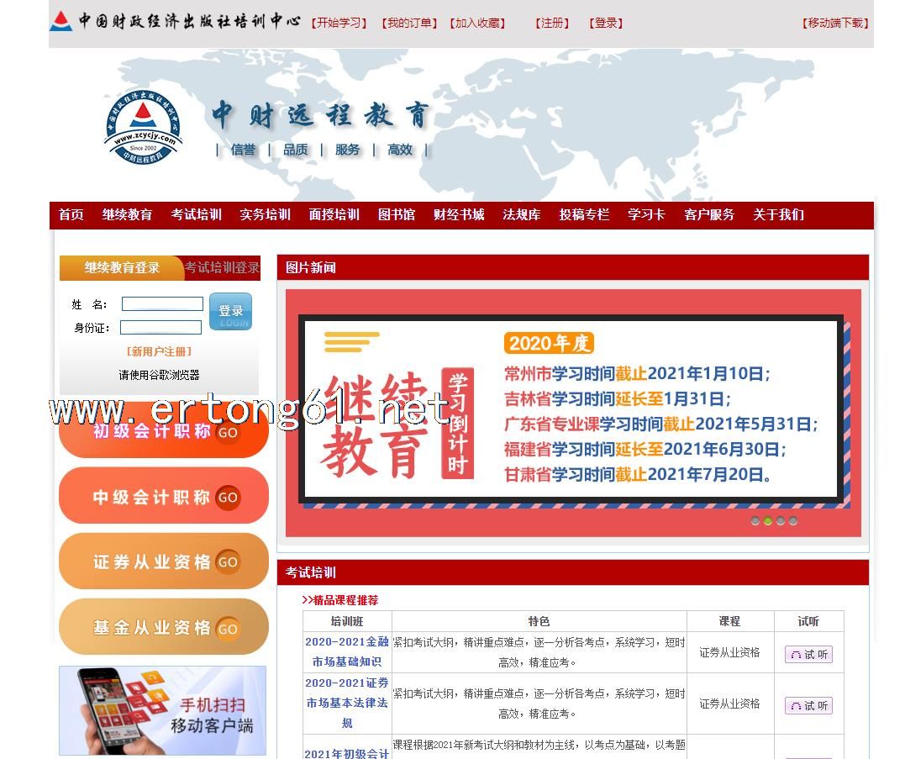Open 中级会计职称 GO banner
The height and width of the screenshot is (759, 905).
pyautogui.click(x=164, y=497)
